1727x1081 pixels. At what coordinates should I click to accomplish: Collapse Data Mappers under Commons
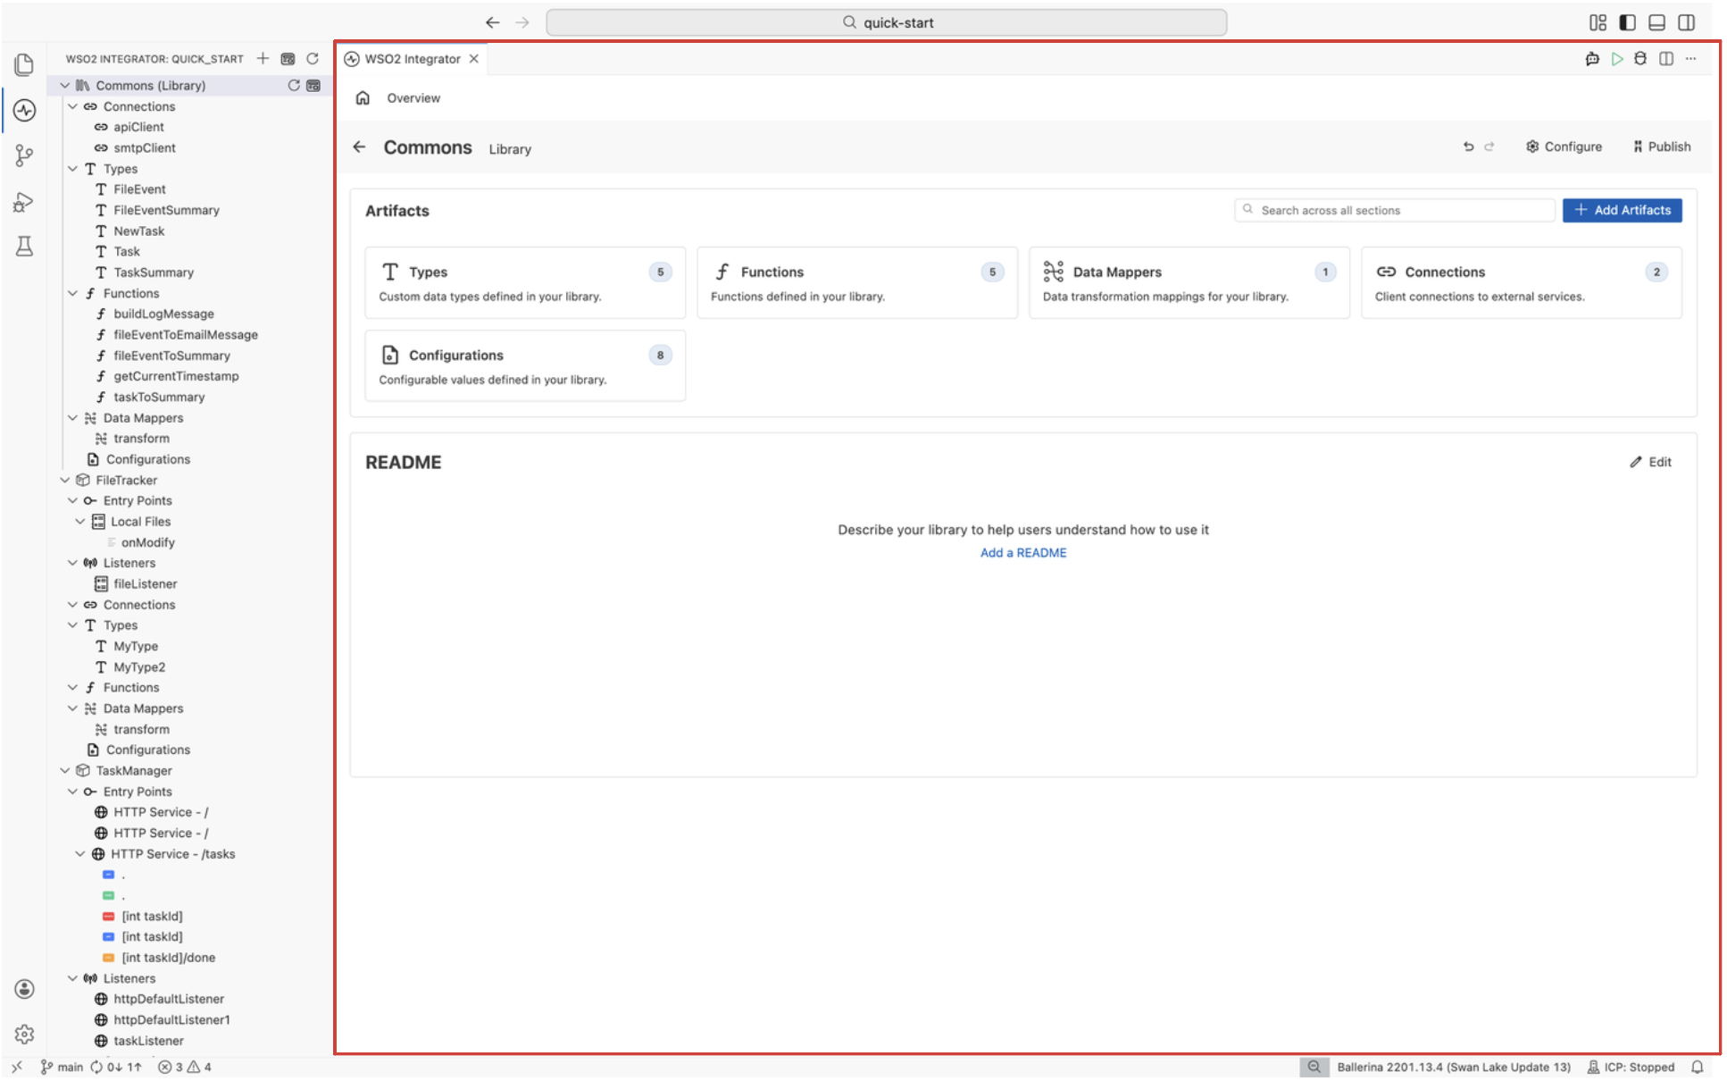click(x=72, y=418)
